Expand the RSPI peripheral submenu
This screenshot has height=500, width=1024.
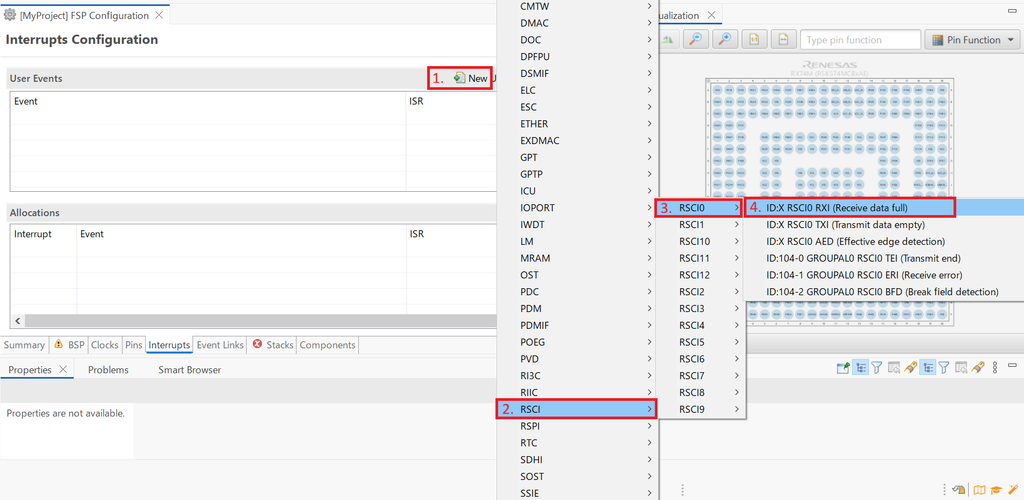point(576,426)
